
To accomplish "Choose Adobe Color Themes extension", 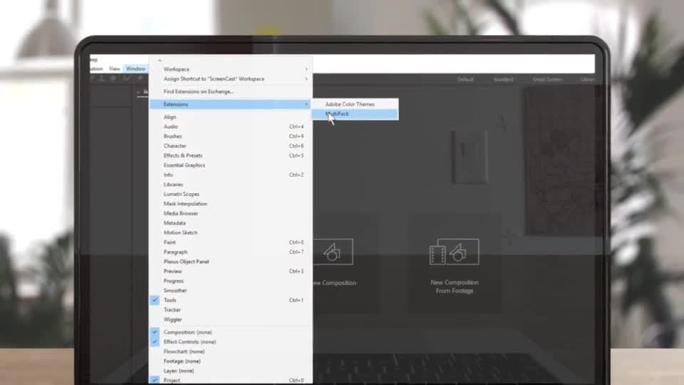I will pos(350,104).
